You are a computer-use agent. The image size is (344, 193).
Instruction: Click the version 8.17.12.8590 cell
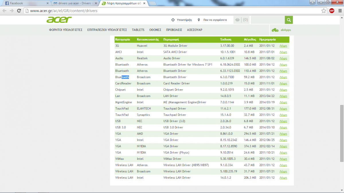[229, 146]
